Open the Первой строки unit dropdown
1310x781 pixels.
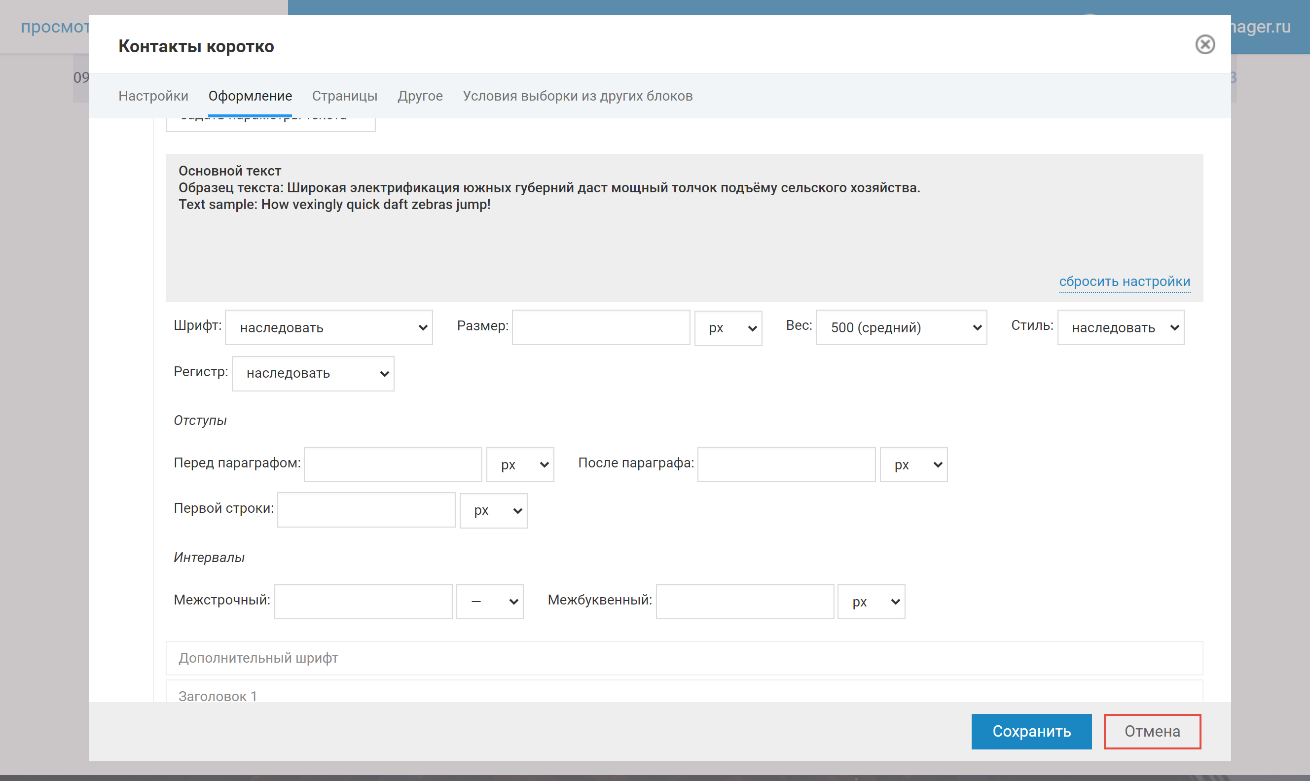(x=493, y=510)
